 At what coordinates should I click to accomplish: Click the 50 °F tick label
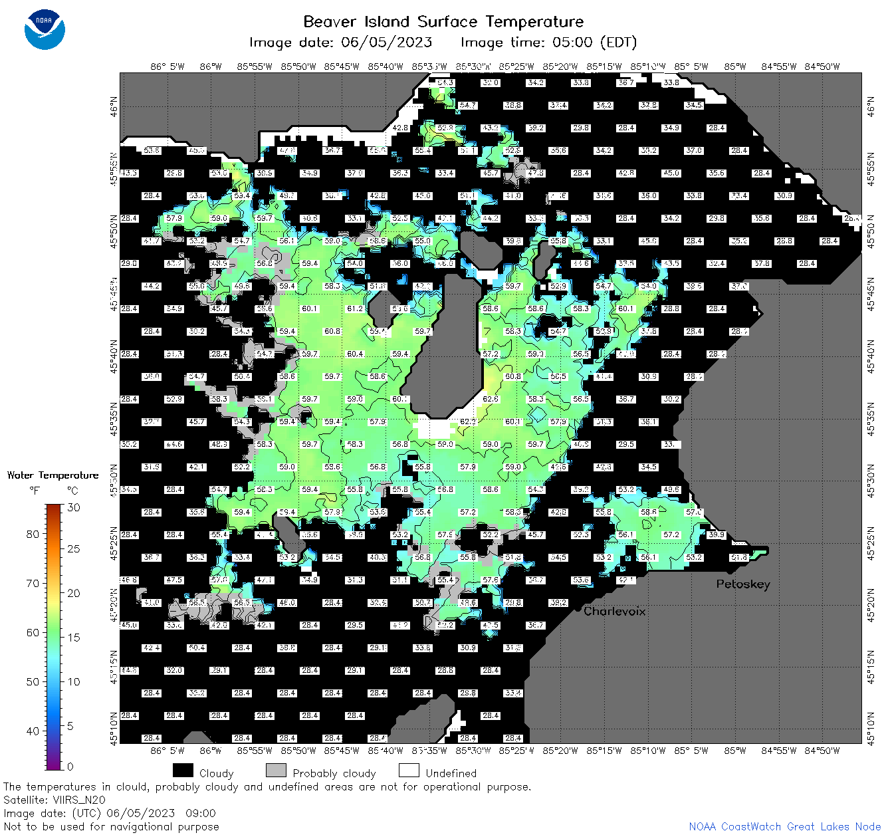[x=33, y=681]
